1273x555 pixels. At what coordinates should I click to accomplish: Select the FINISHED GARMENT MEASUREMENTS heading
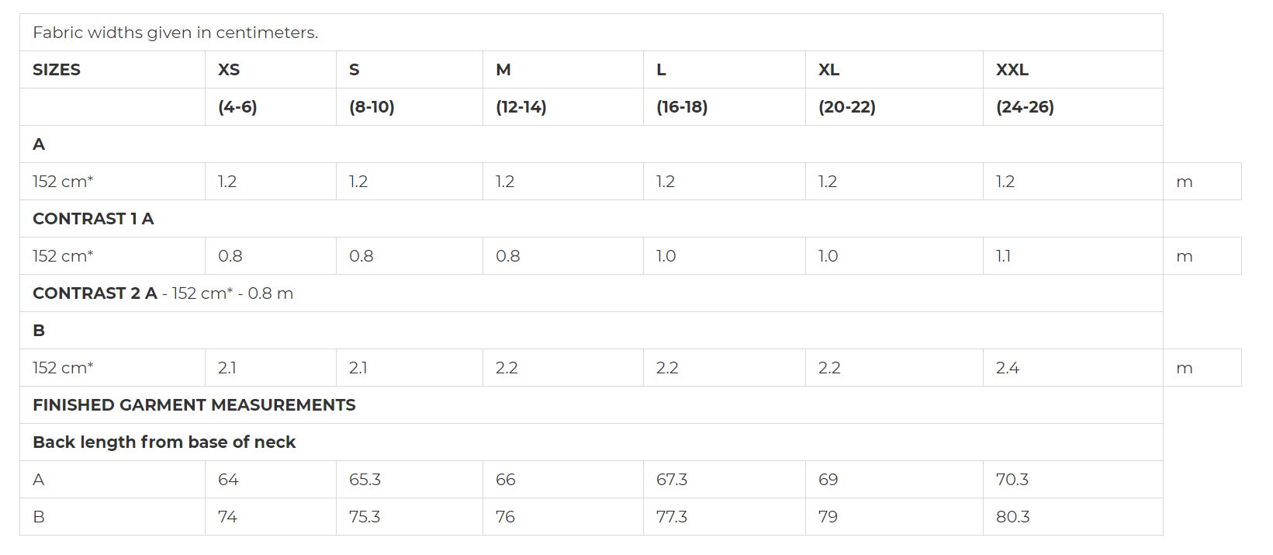coord(194,405)
